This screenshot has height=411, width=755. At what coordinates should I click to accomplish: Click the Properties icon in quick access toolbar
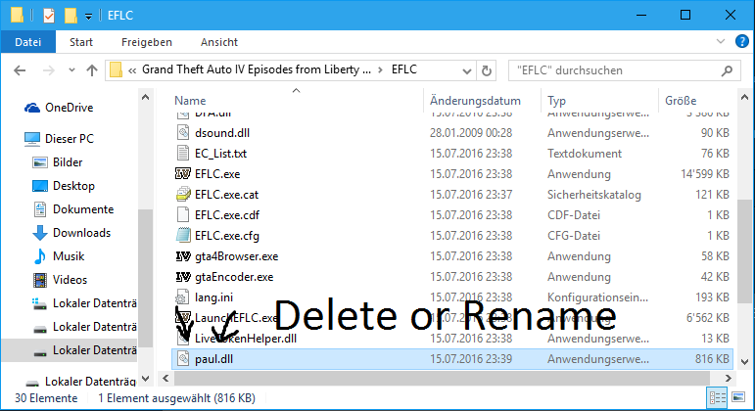[49, 16]
